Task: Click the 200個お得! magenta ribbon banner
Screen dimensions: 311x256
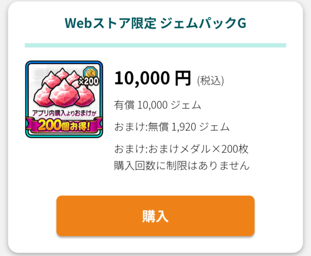Action: click(64, 125)
